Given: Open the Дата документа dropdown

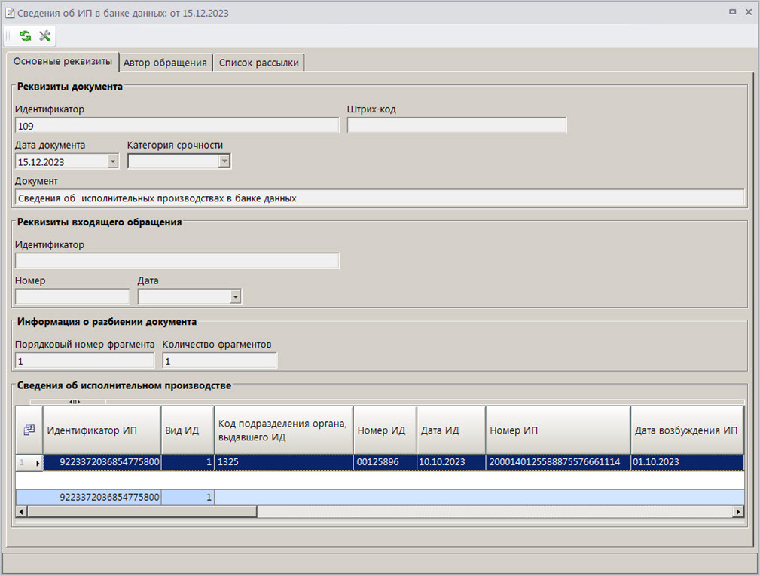Looking at the screenshot, I should (113, 161).
